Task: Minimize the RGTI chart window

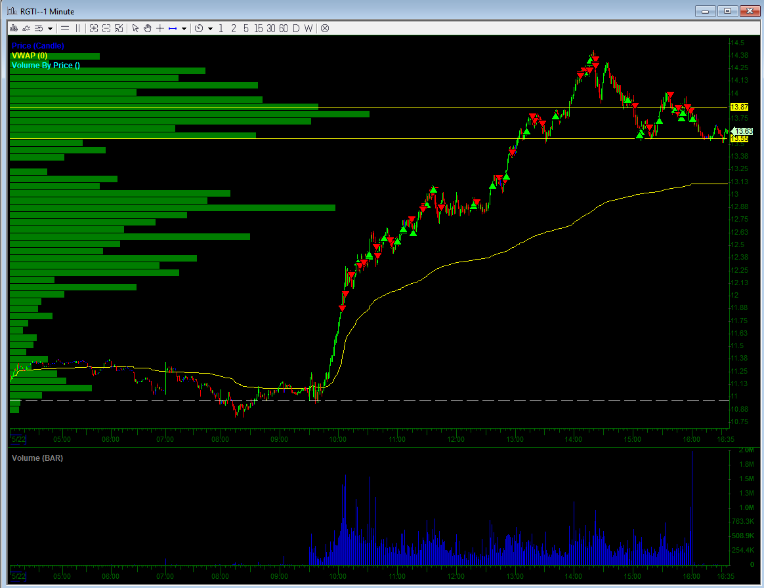Action: click(x=705, y=10)
